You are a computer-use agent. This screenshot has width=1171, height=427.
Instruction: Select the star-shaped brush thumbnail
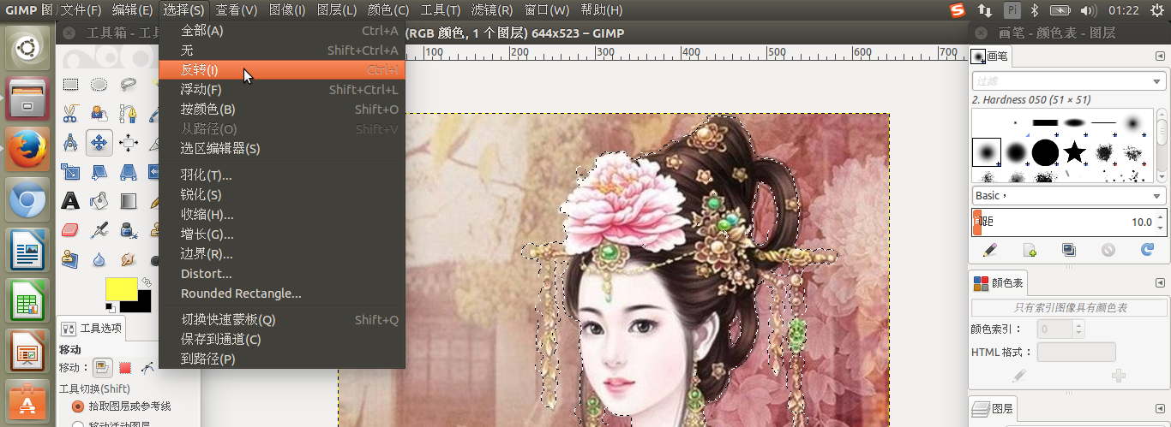(1074, 152)
